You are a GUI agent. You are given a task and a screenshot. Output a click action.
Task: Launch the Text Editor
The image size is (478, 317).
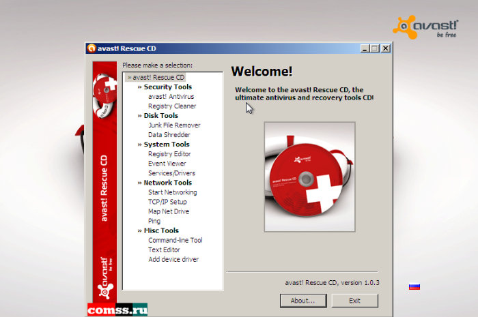(164, 250)
